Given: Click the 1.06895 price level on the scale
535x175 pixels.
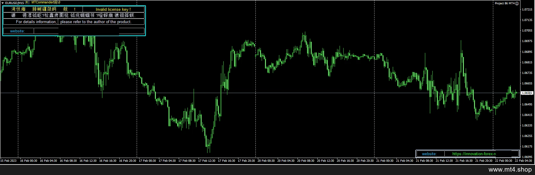Looking at the screenshot, I should [x=527, y=52].
